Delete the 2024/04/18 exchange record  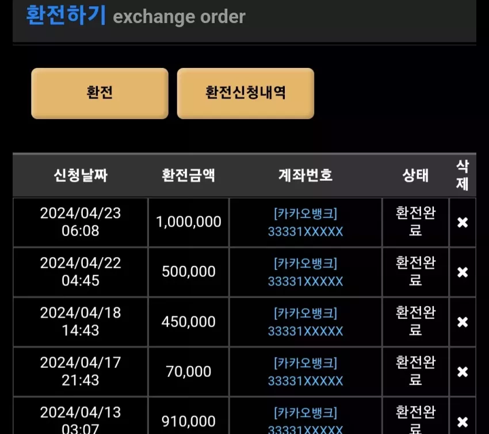tap(462, 322)
